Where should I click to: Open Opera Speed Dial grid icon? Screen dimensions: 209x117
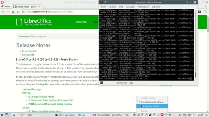pos(18,12)
